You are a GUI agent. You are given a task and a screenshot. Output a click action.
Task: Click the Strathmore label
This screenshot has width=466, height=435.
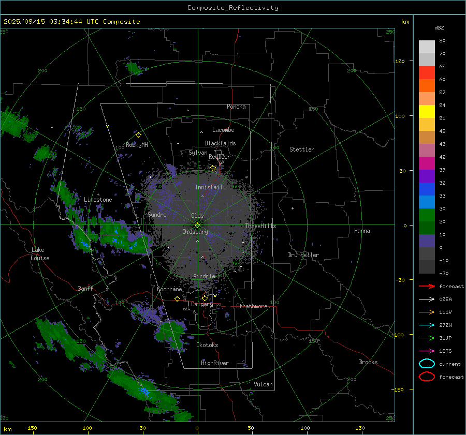pyautogui.click(x=252, y=306)
